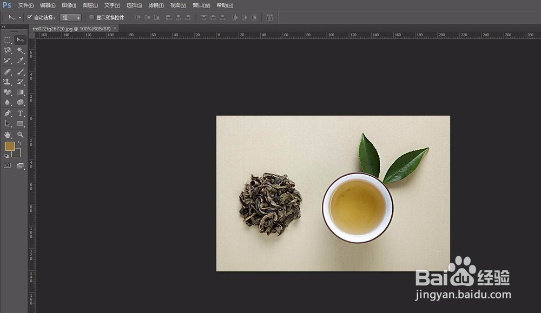Enable 显示变换控件 option
Viewport: 541px width, 313px height.
point(91,17)
